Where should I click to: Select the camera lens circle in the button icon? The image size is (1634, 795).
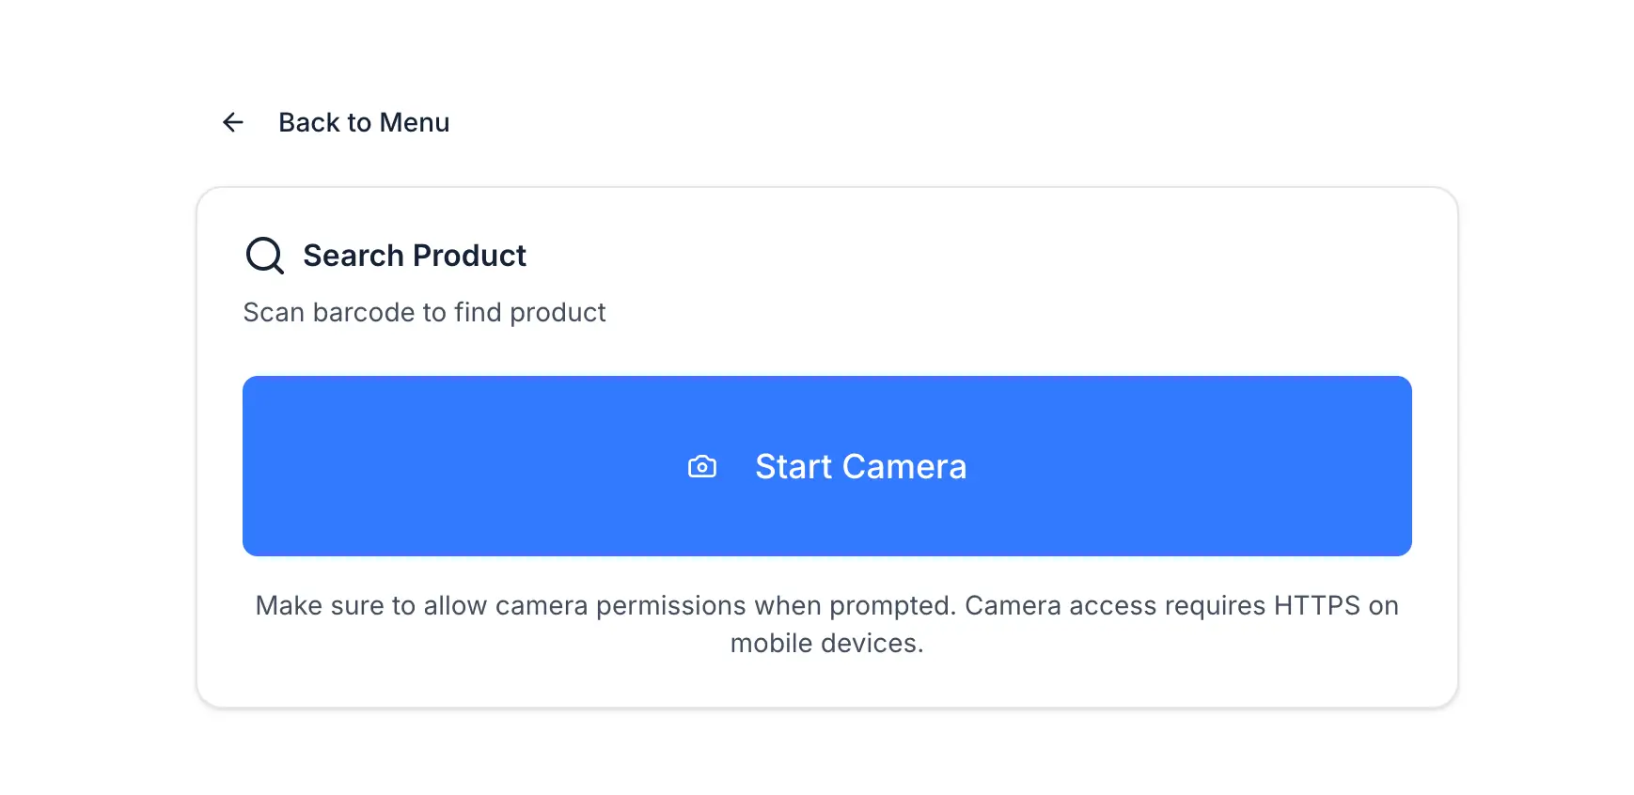click(x=702, y=468)
